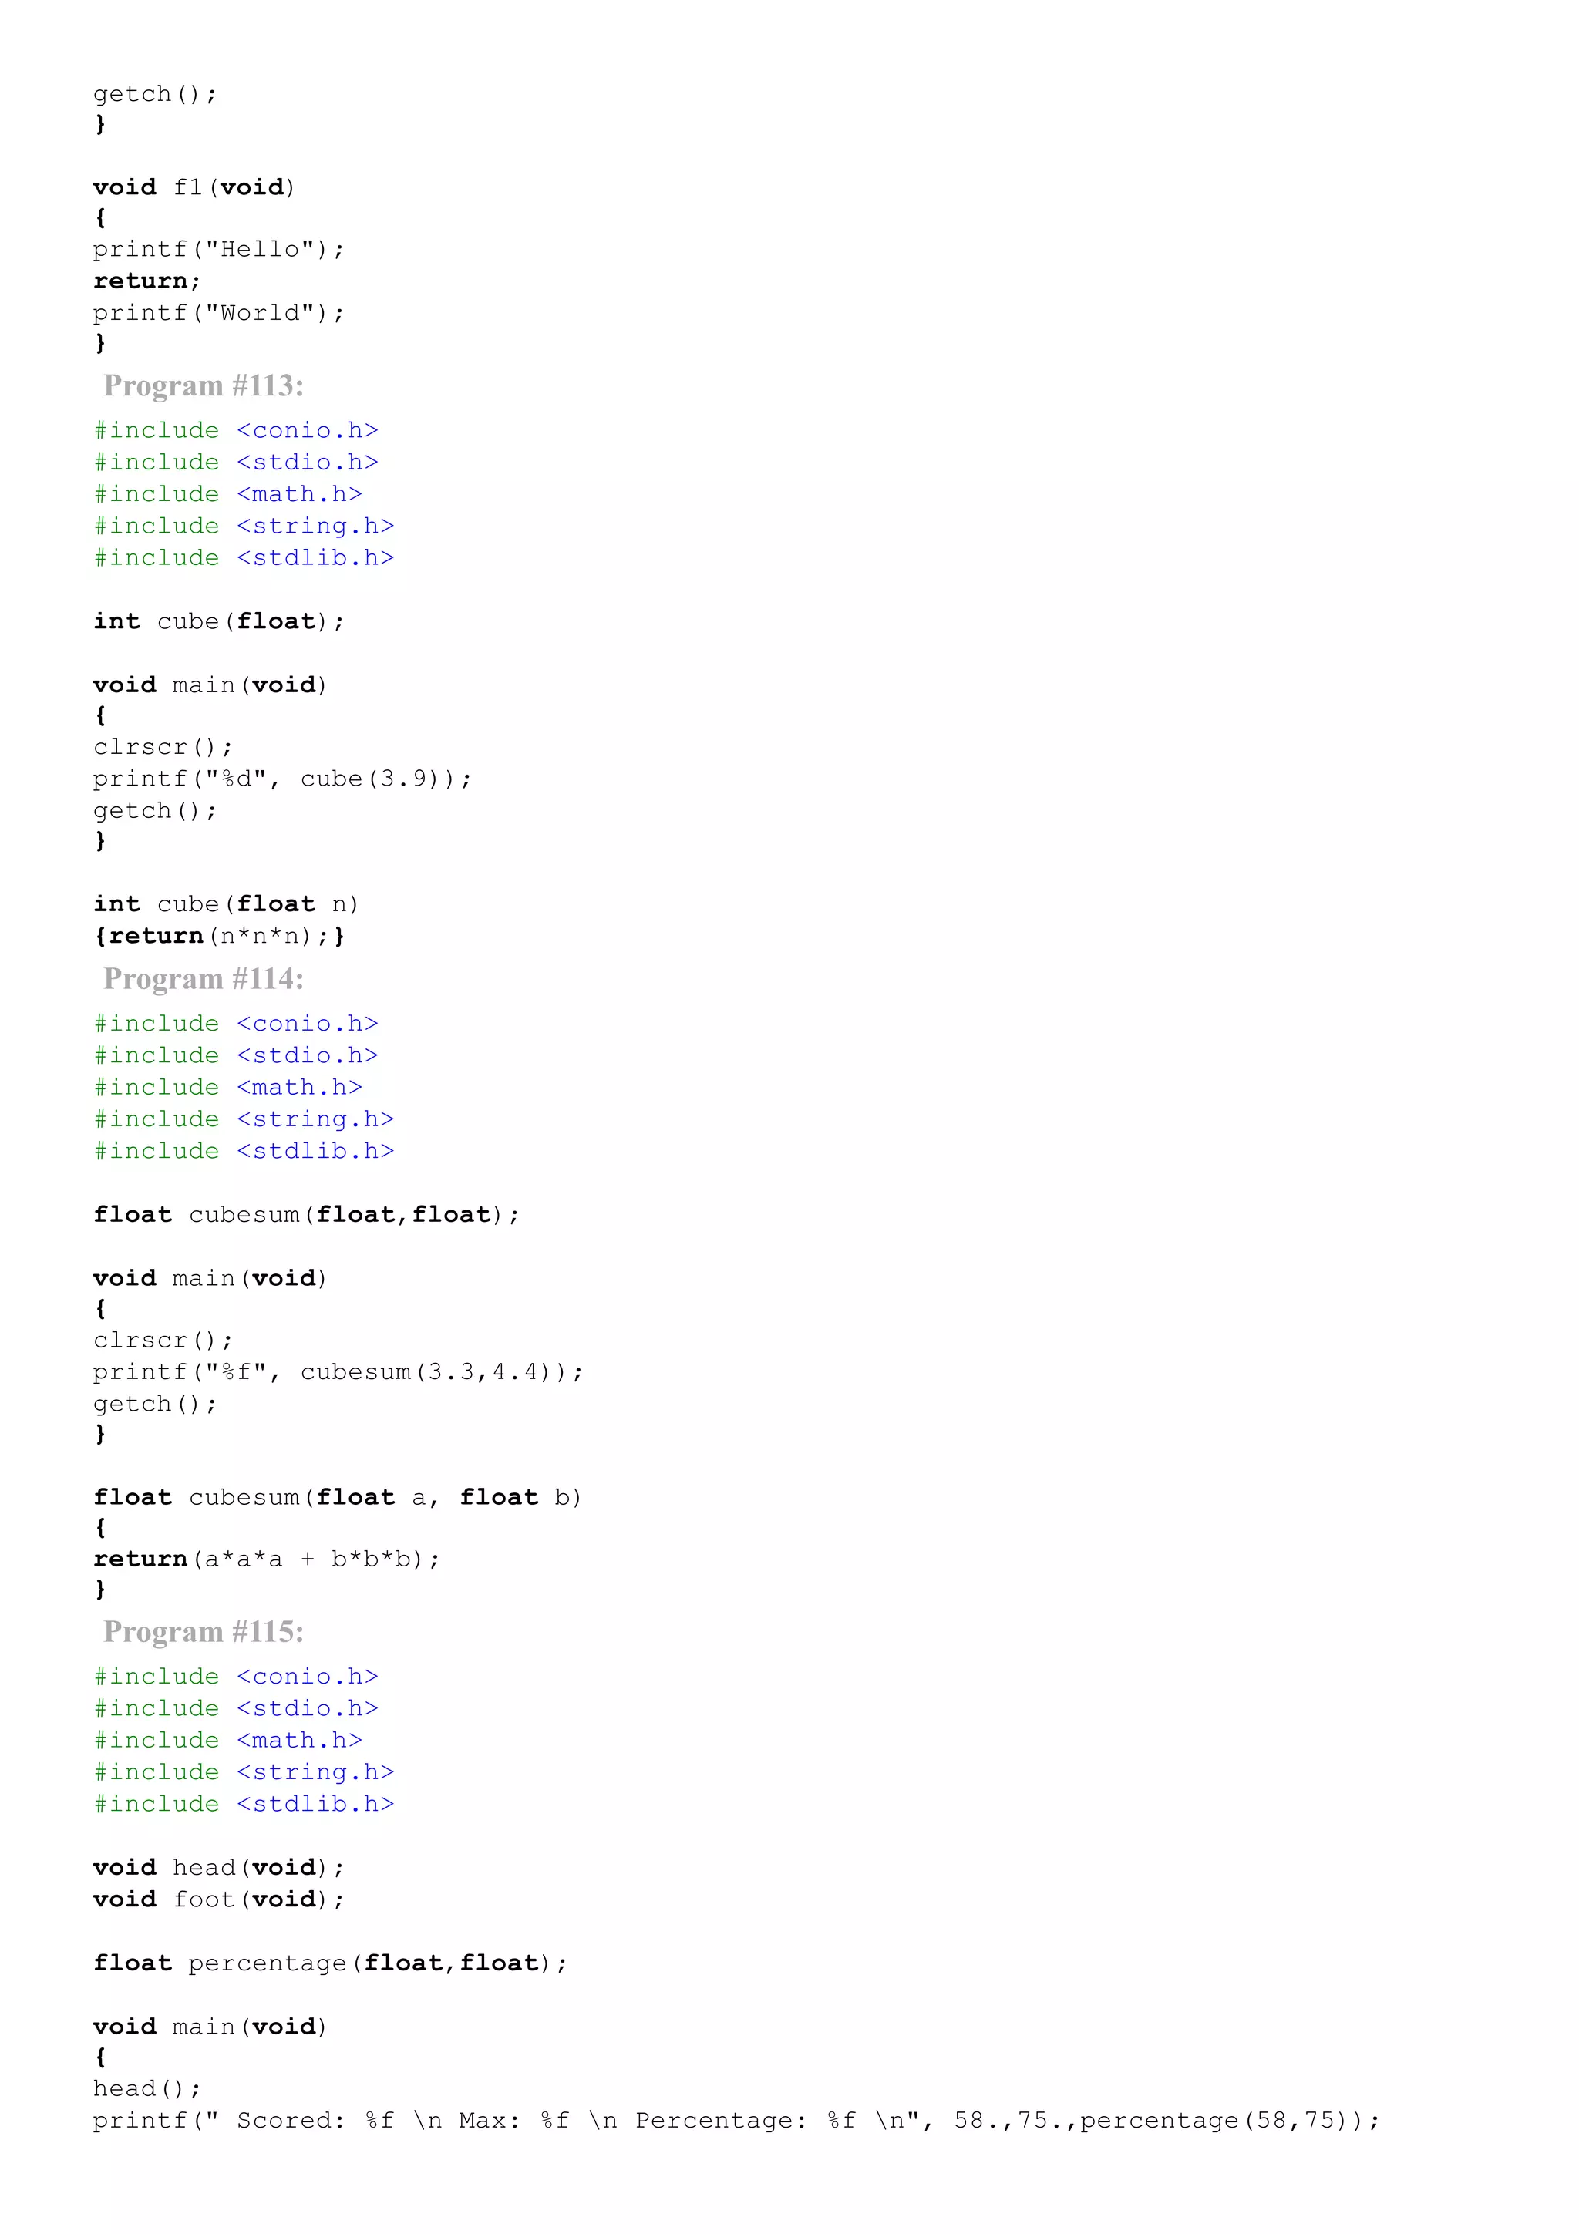Click the printf("Hello"); line
The width and height of the screenshot is (1579, 2234).
[x=219, y=250]
